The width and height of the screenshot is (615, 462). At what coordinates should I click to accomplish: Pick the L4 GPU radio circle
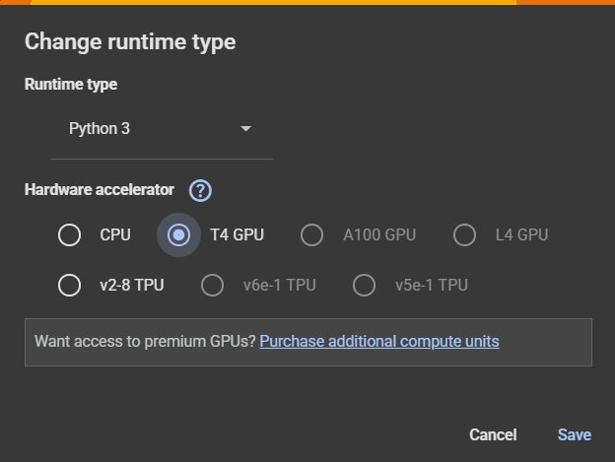464,235
